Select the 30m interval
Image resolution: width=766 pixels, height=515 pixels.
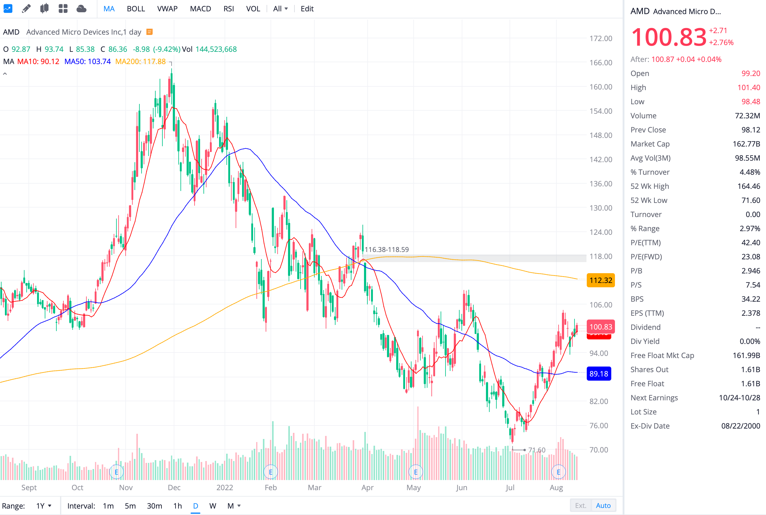click(x=154, y=506)
